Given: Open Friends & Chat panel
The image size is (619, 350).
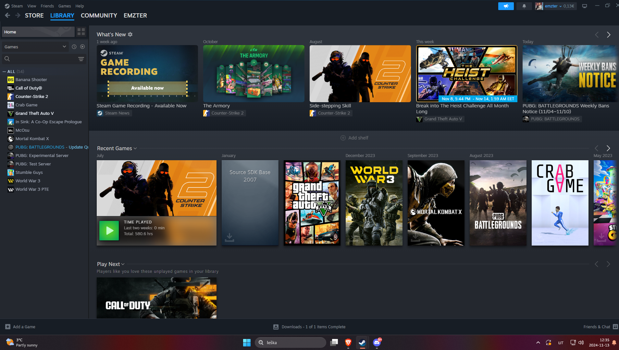Looking at the screenshot, I should pos(600,327).
